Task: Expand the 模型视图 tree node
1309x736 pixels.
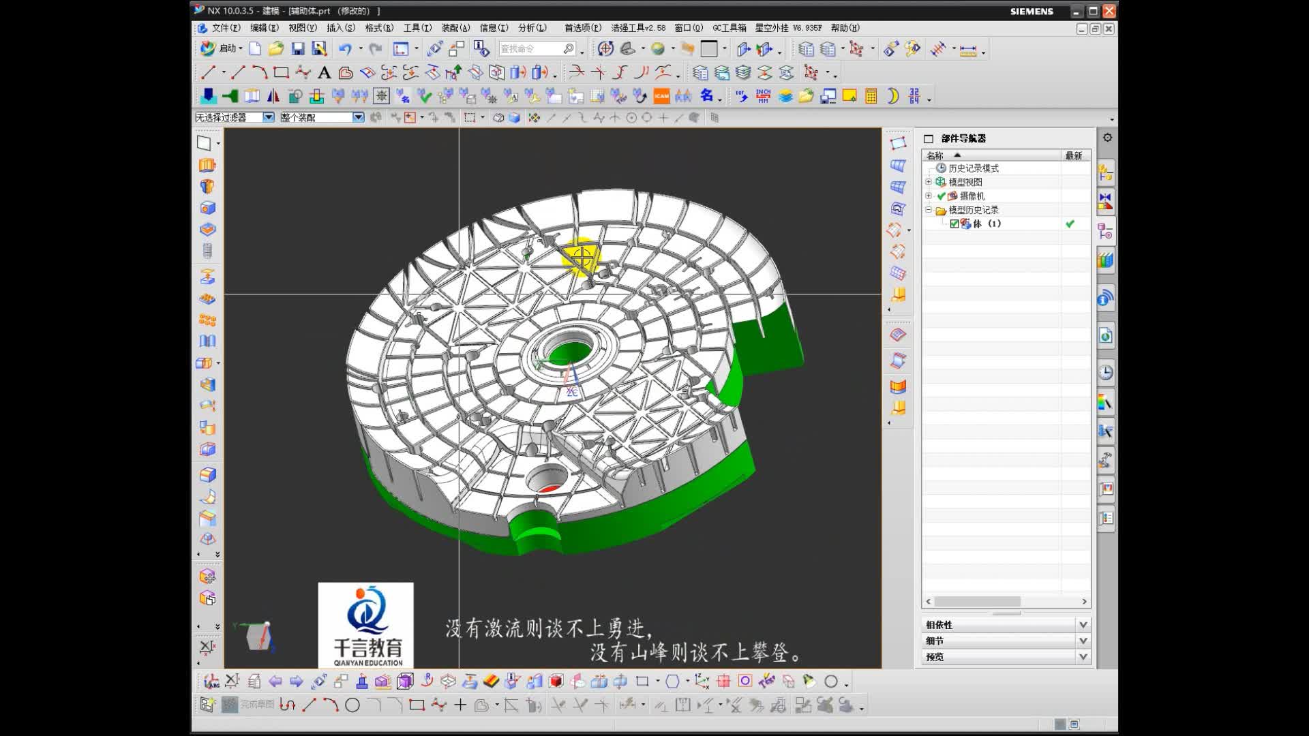Action: pyautogui.click(x=928, y=181)
